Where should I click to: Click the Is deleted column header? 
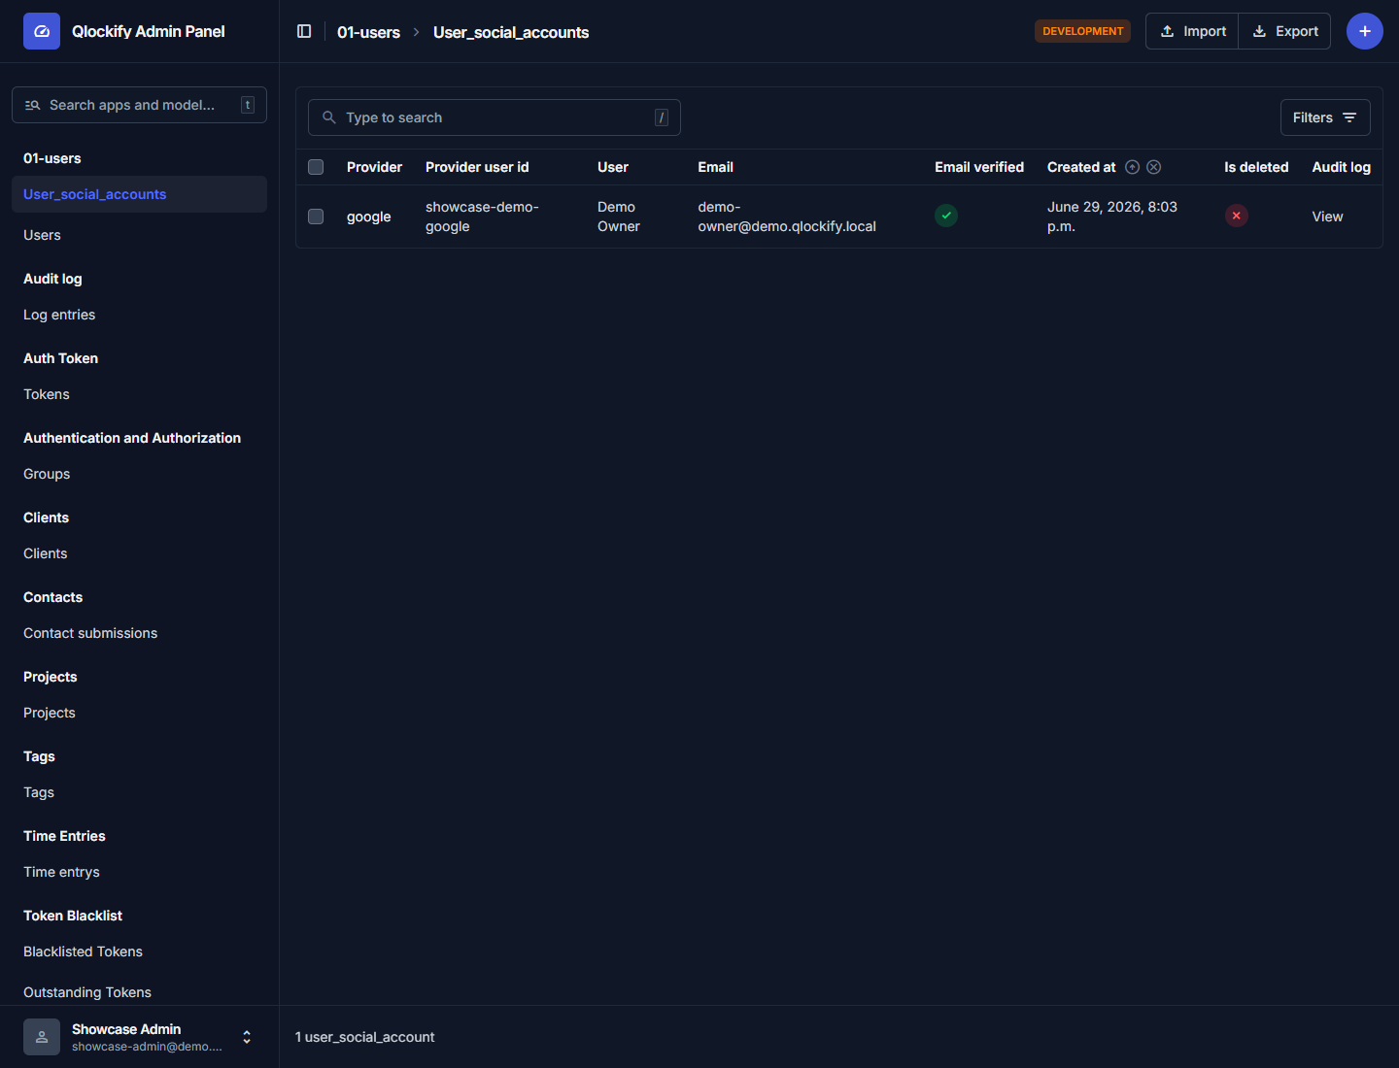coord(1256,167)
